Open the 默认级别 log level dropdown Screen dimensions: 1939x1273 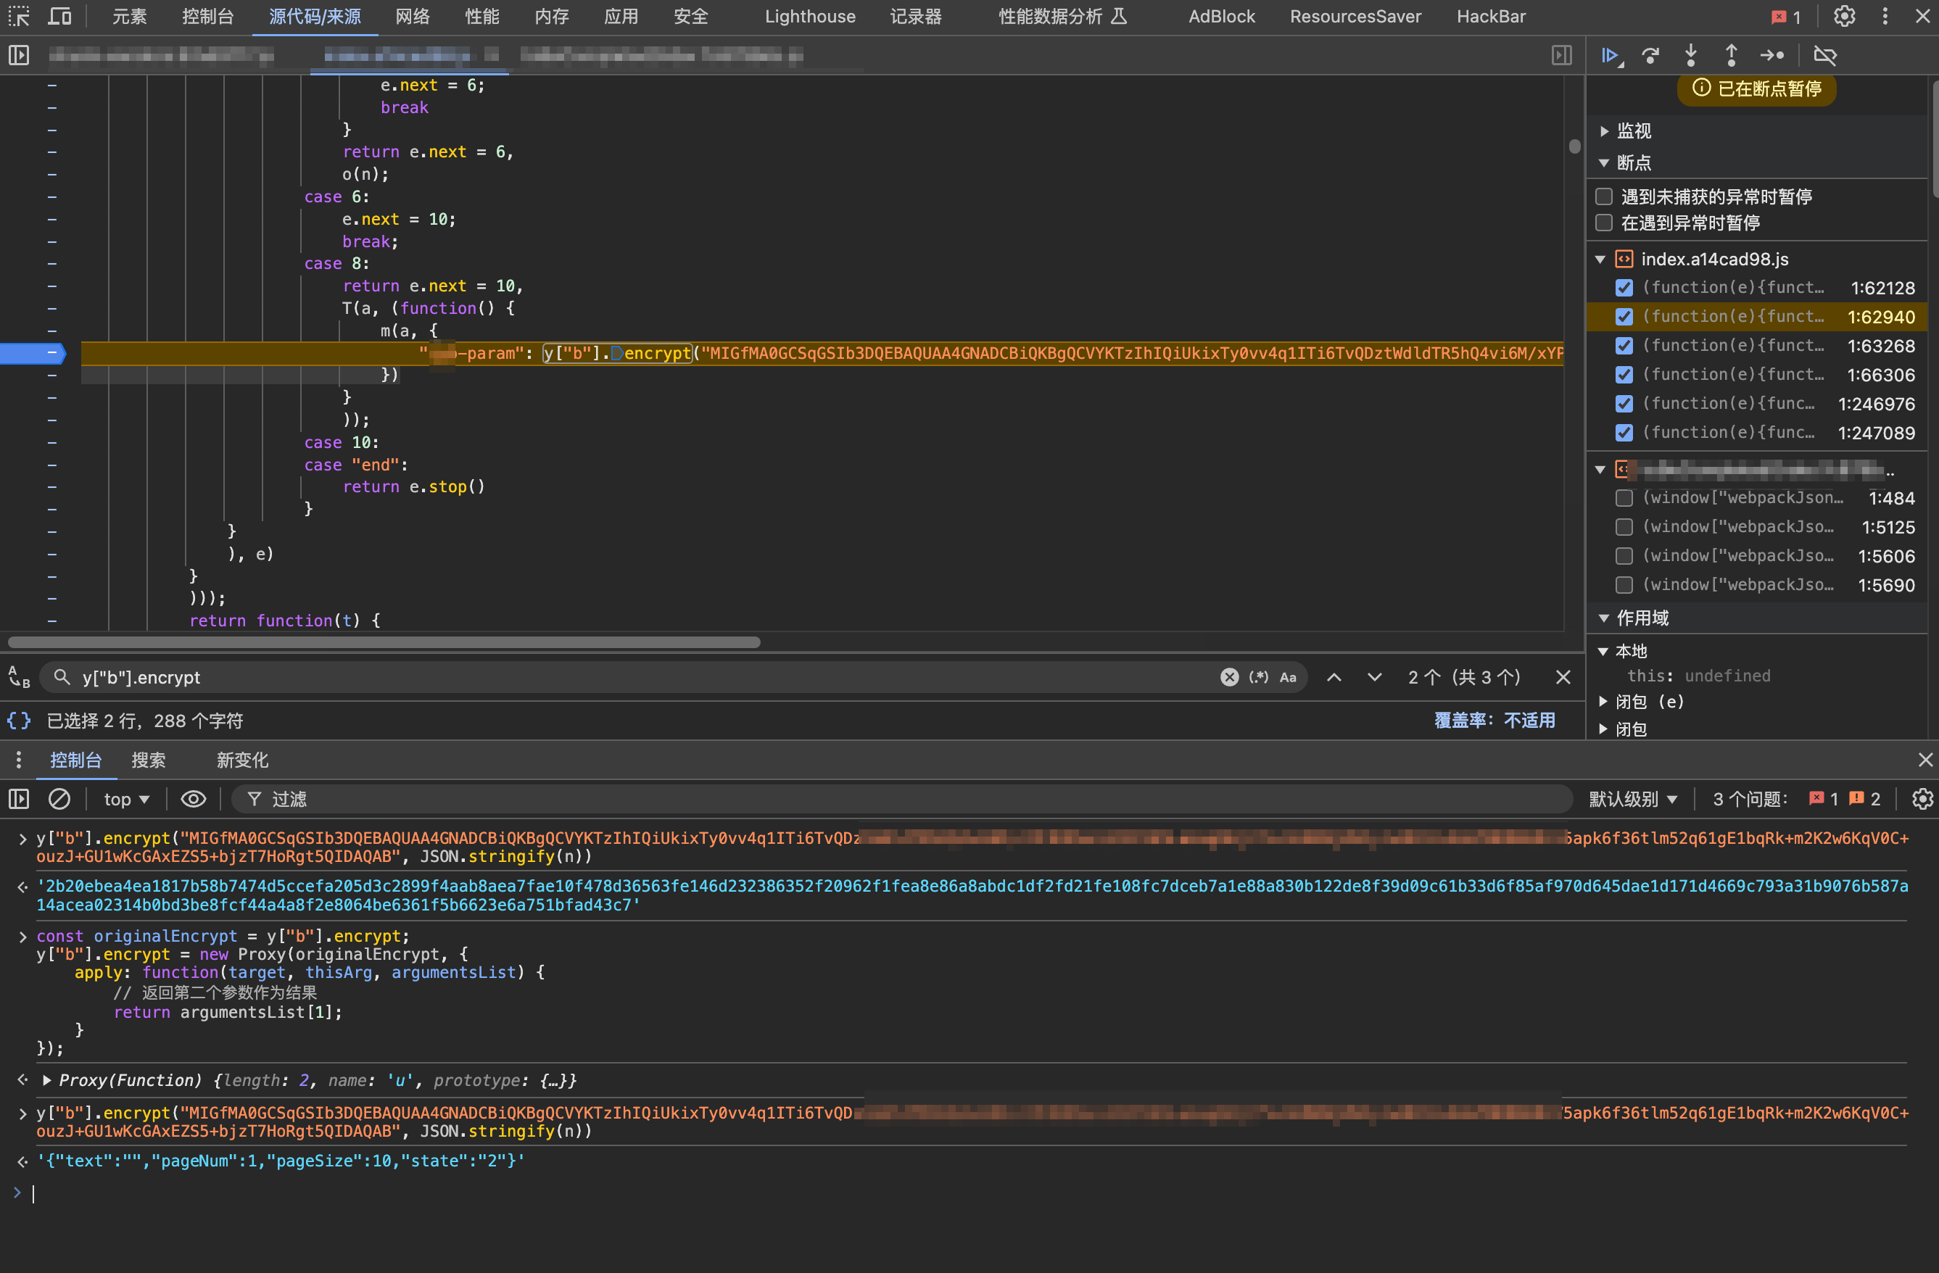click(x=1633, y=799)
